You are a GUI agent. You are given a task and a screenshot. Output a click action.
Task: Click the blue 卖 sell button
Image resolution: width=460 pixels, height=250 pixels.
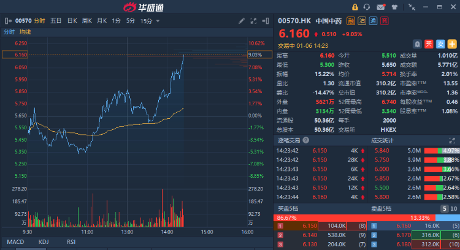(x=440, y=44)
